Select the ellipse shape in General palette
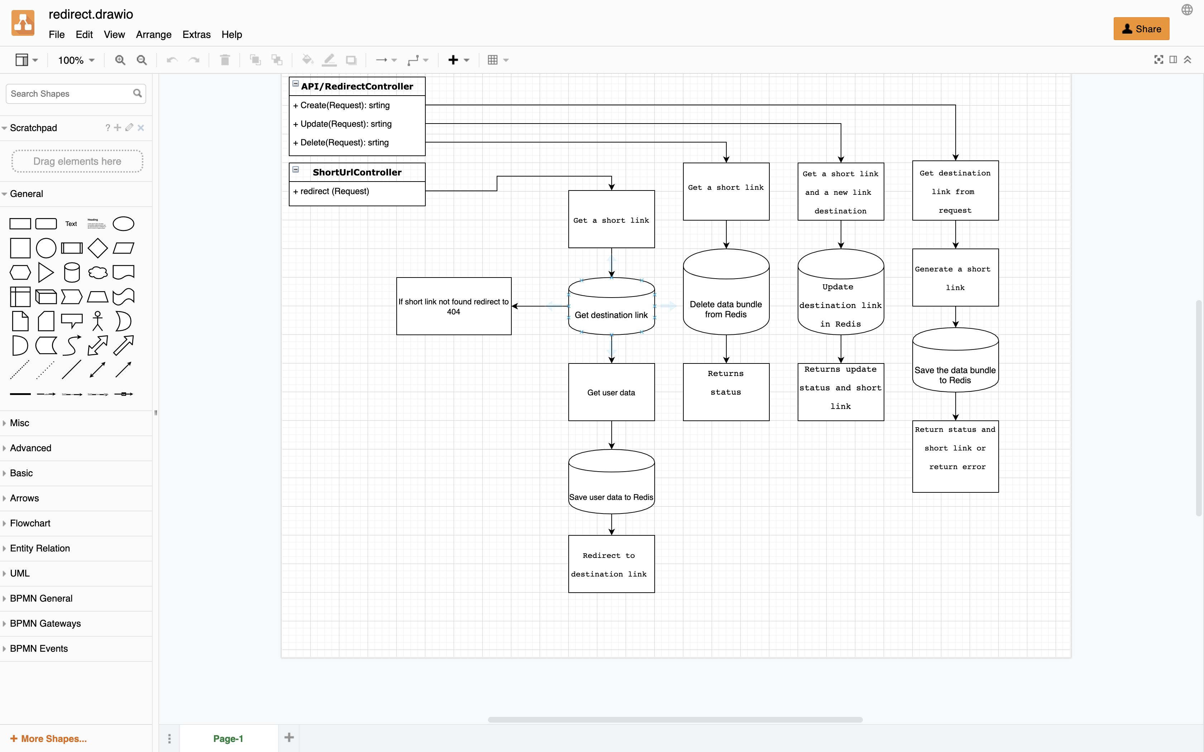 [x=123, y=224]
